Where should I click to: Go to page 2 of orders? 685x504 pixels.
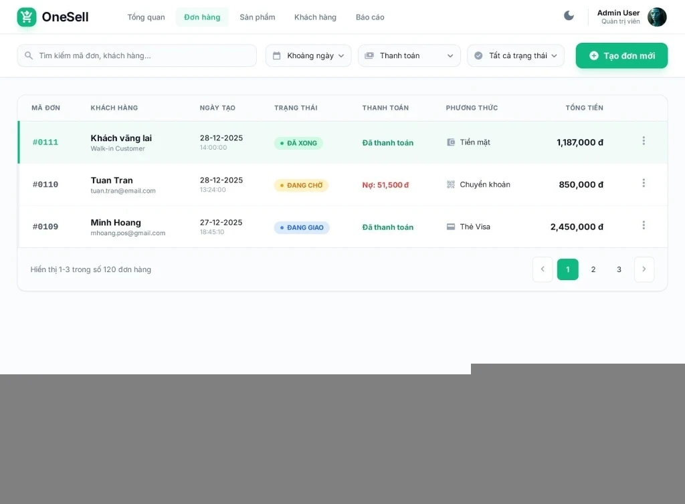pyautogui.click(x=593, y=269)
